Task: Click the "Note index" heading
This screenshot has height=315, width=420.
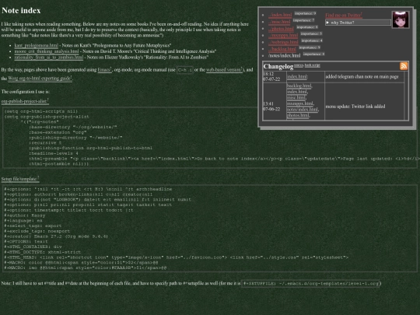Action: pyautogui.click(x=21, y=10)
